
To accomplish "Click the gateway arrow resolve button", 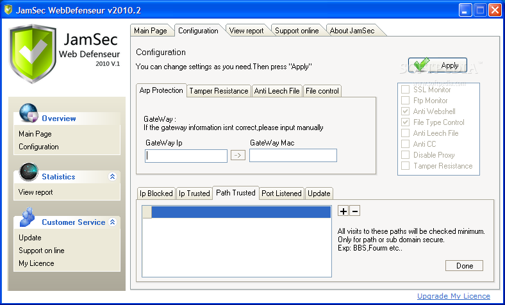I will tap(238, 156).
